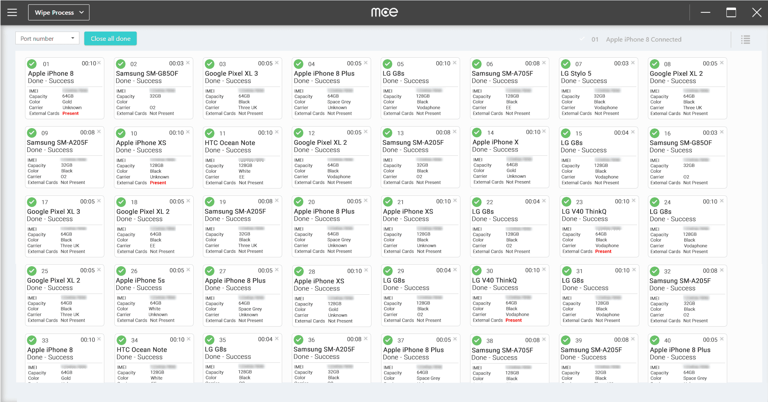Select the HTC Ocean Note title on port 11
The width and height of the screenshot is (768, 402).
point(230,143)
